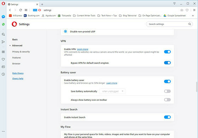Click the VPN badge in the address bar

tap(35, 10)
